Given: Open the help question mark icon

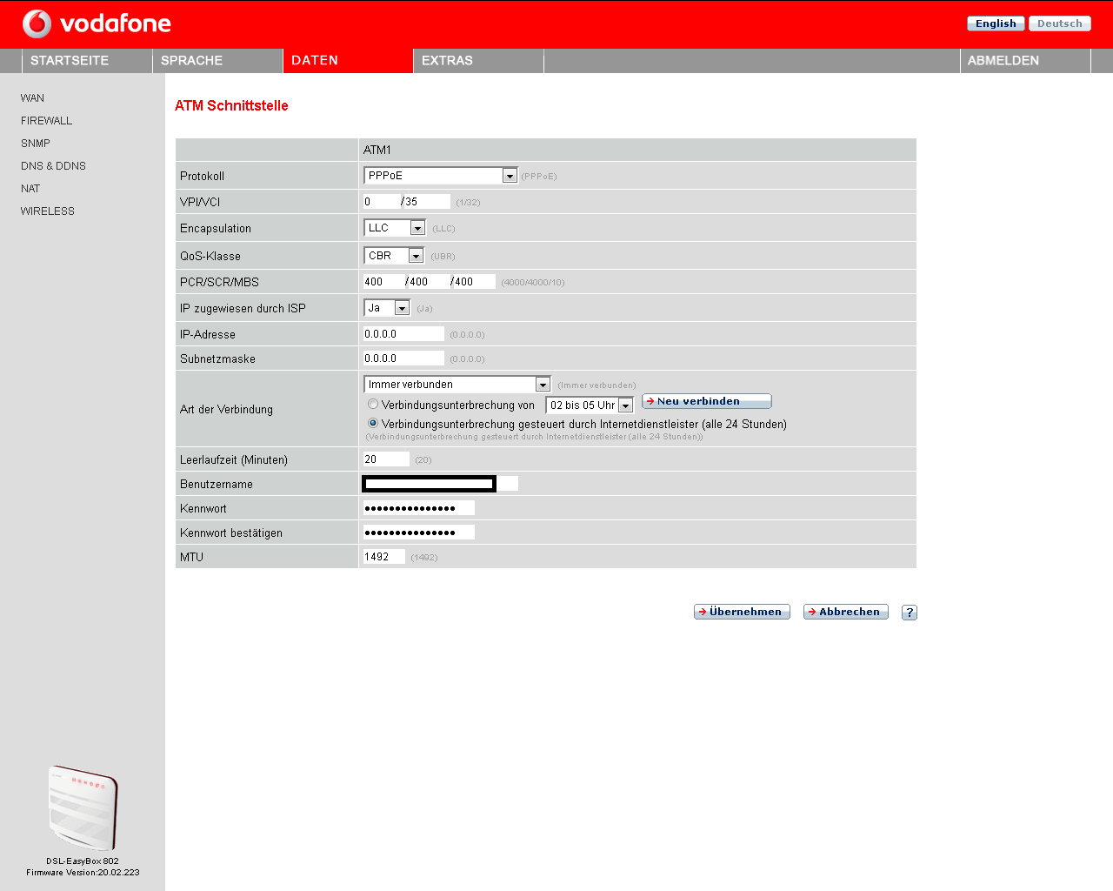Looking at the screenshot, I should point(909,612).
